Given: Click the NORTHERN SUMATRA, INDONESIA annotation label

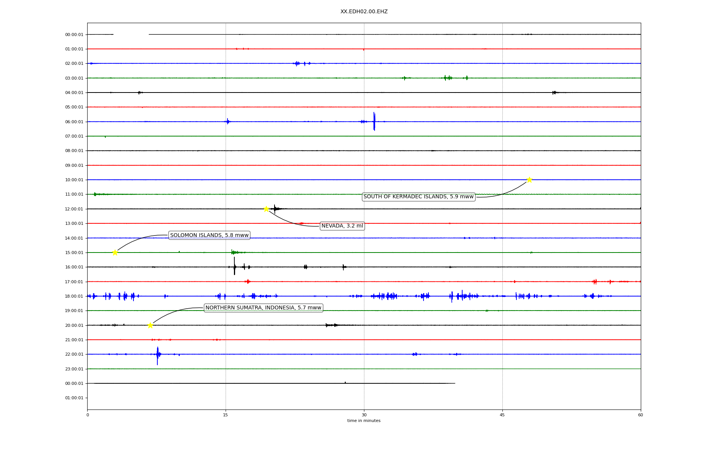Looking at the screenshot, I should click(x=263, y=308).
